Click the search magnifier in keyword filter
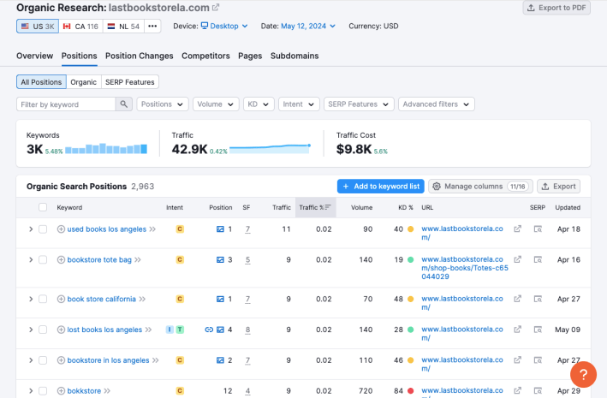The height and width of the screenshot is (398, 607). point(124,104)
